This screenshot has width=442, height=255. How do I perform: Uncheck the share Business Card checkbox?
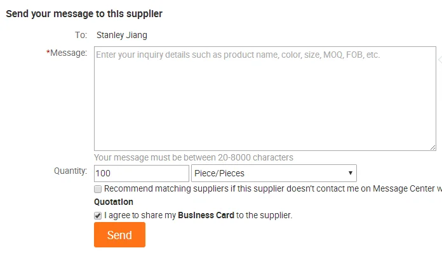point(98,216)
